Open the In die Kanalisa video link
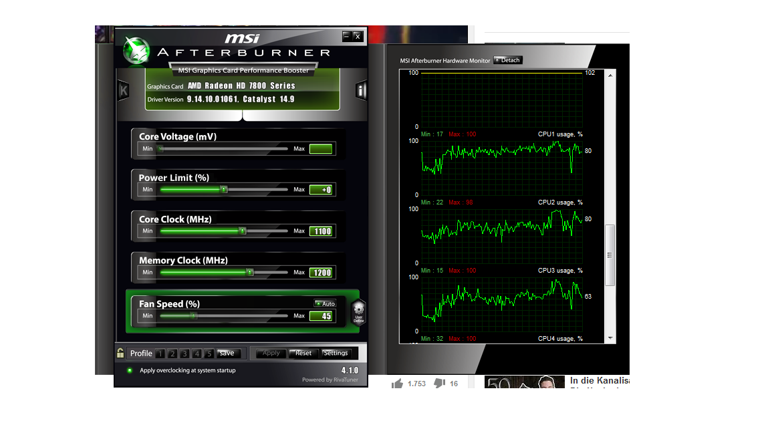 pyautogui.click(x=600, y=381)
